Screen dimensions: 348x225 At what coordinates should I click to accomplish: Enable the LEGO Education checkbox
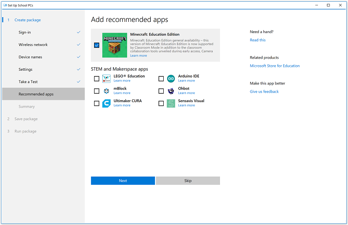coord(97,78)
